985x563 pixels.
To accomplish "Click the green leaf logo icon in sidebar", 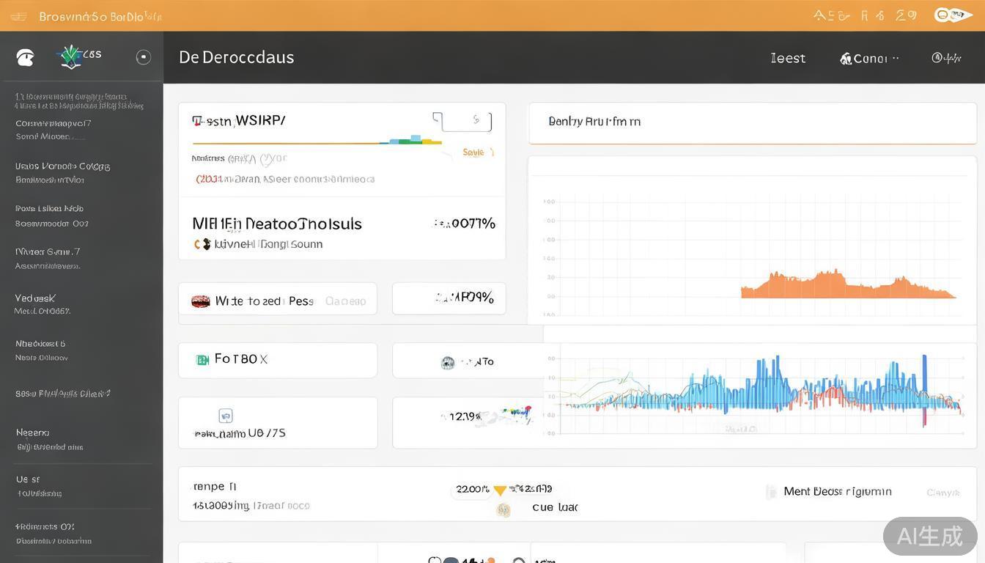I will click(x=70, y=56).
